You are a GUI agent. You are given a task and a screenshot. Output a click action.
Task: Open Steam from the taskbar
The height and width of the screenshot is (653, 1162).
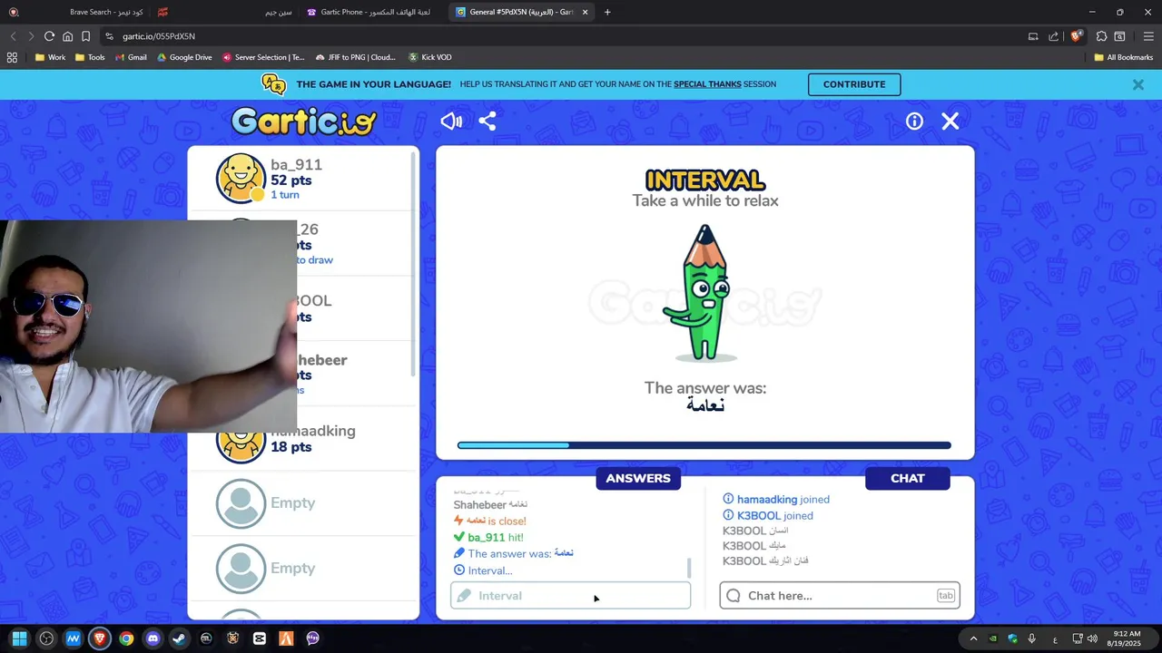point(180,638)
